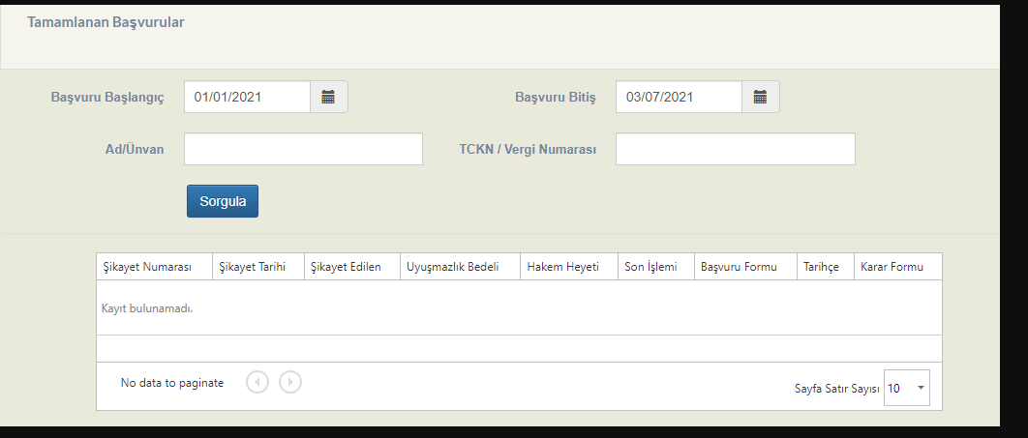The image size is (1028, 438).
Task: Click the Hakem Heyeti column header
Action: 569,267
